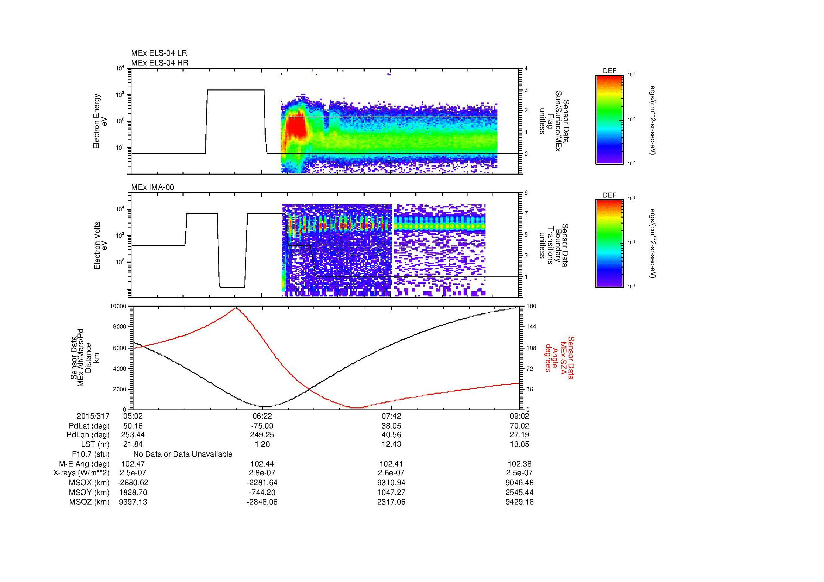The height and width of the screenshot is (582, 824).
Task: Click the PdLat value '-75.09'
Action: (262, 426)
